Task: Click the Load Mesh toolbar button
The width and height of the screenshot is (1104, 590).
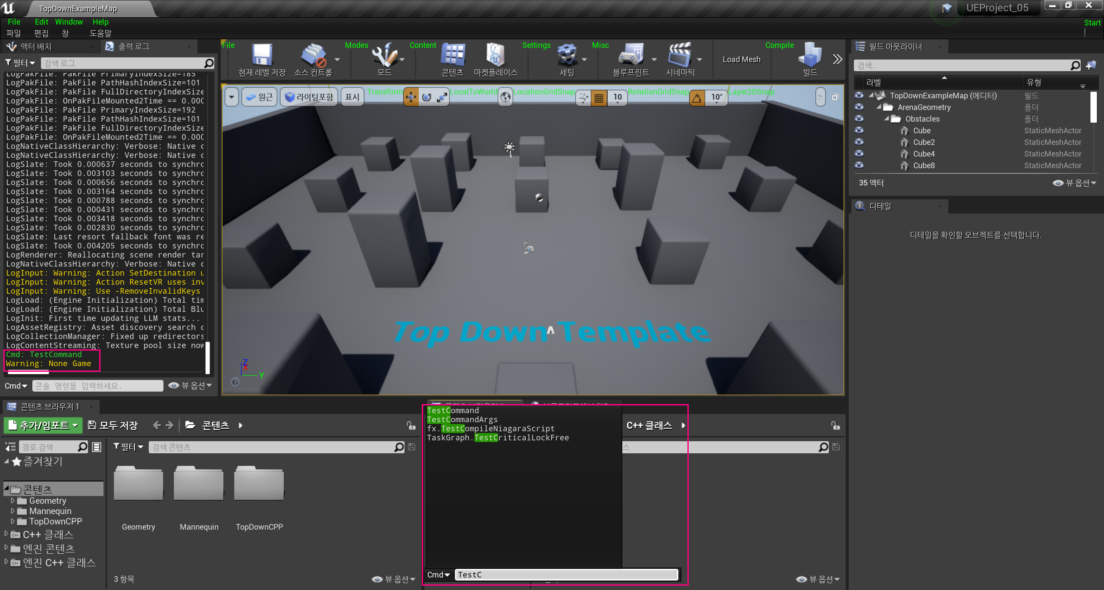Action: [x=741, y=60]
